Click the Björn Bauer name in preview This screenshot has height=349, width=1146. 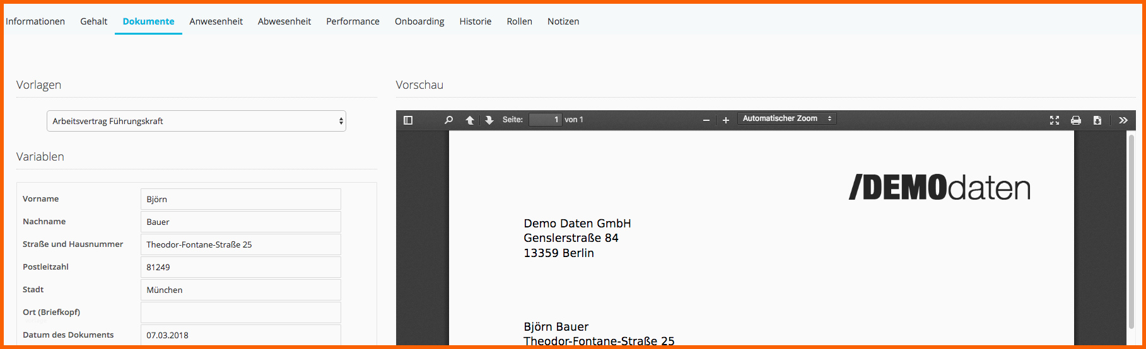coord(556,327)
